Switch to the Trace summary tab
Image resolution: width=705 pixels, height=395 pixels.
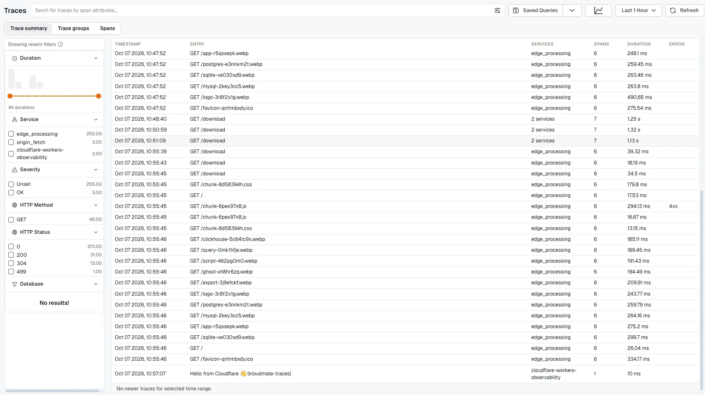(x=29, y=28)
